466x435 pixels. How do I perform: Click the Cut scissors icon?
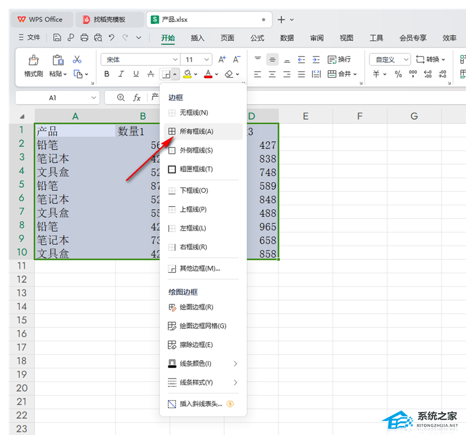tap(77, 60)
